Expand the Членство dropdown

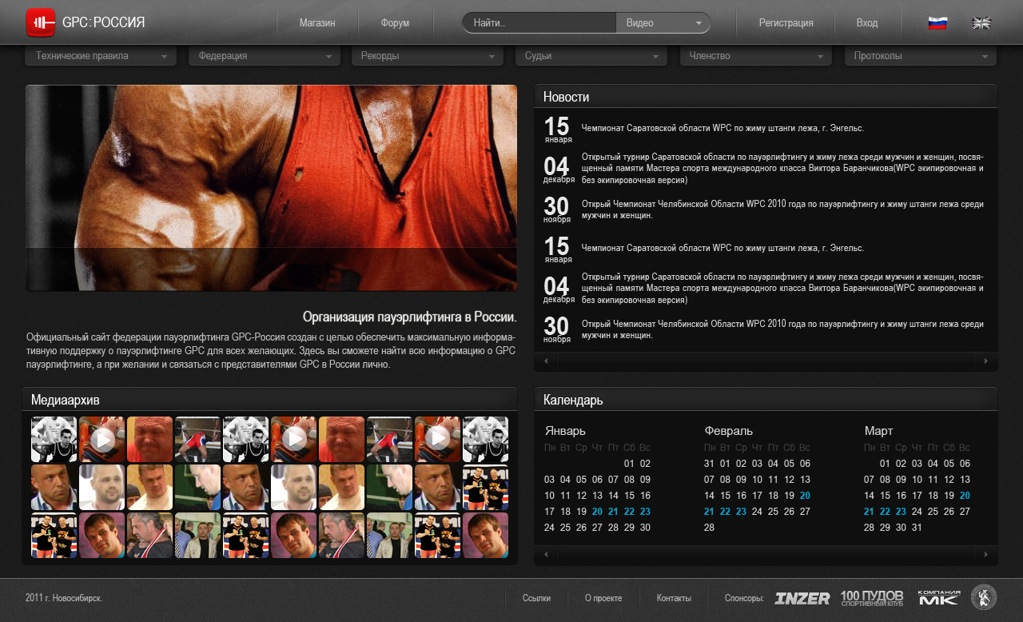756,56
